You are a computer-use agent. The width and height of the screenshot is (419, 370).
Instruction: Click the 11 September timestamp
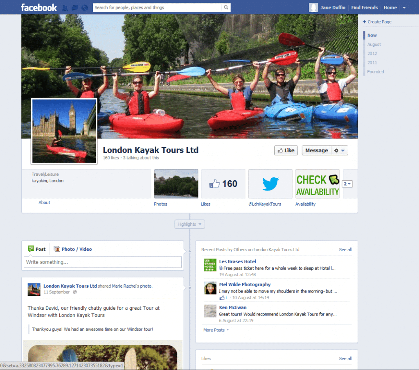56,292
